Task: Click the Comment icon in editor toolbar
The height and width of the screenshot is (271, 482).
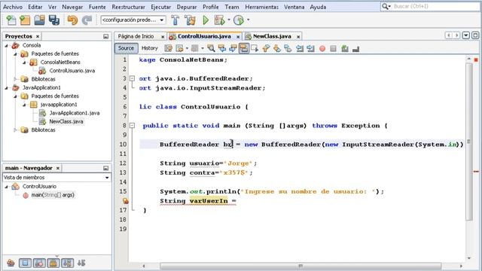Action: (x=345, y=48)
